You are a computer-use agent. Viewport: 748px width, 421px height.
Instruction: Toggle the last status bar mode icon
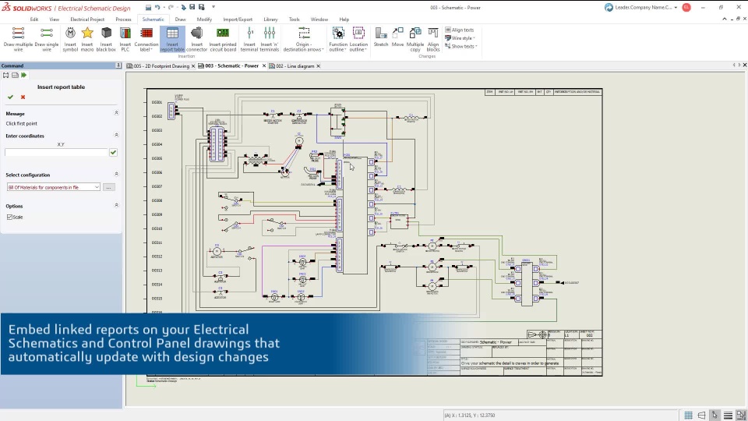point(741,416)
